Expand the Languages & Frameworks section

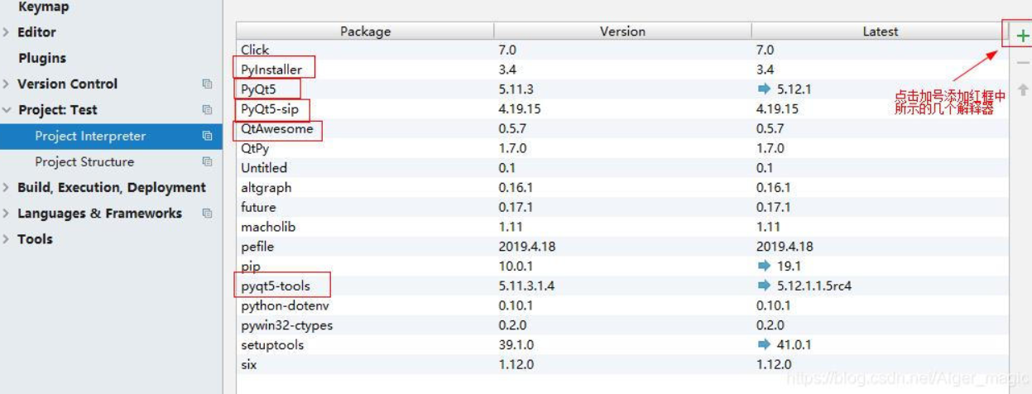[6, 214]
